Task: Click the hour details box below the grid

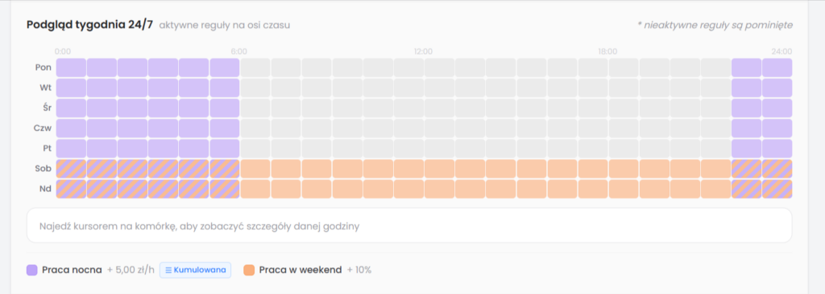Action: (x=409, y=226)
